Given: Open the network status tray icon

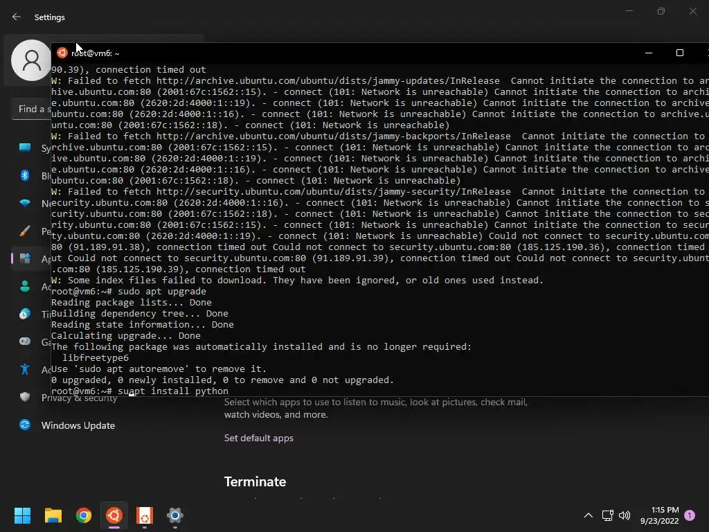Looking at the screenshot, I should coord(607,515).
